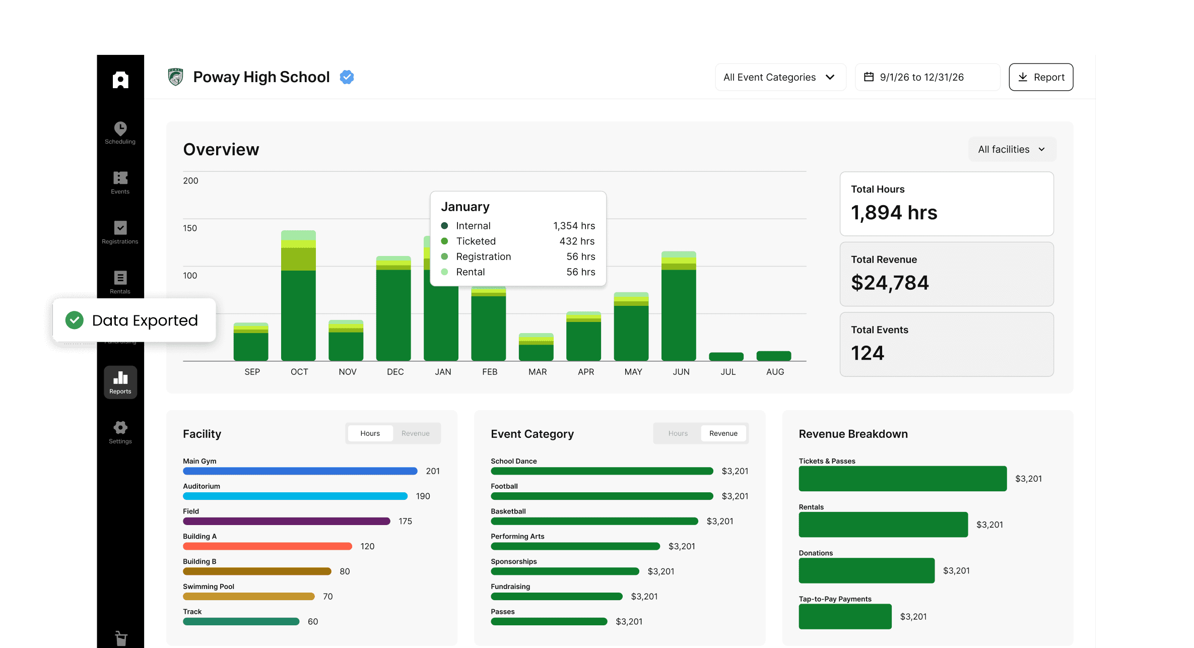Open Events ticket icon in sidebar
This screenshot has width=1194, height=648.
pyautogui.click(x=120, y=178)
